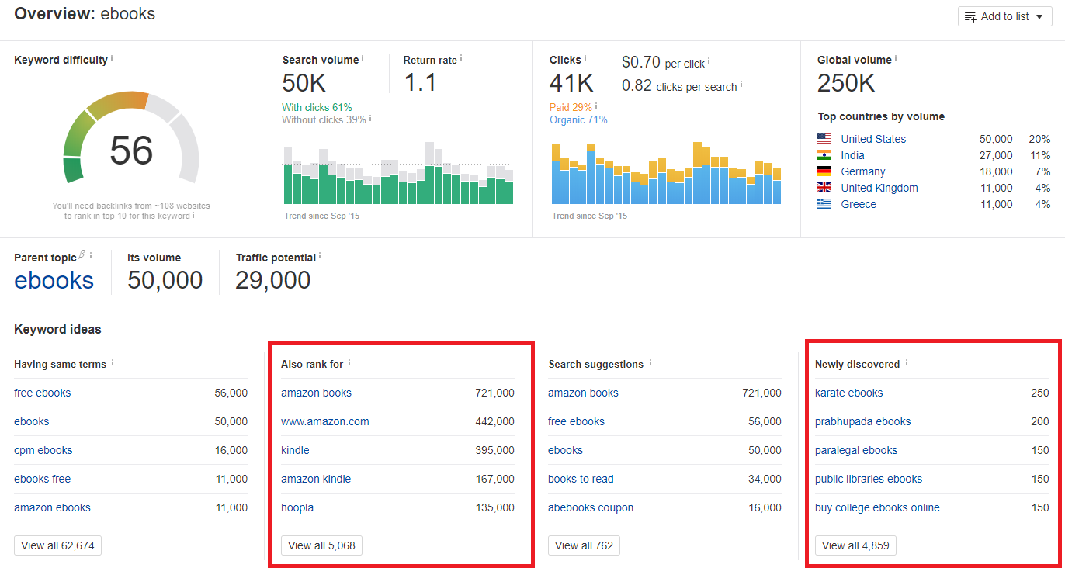Click the Germany flag icon
1065x568 pixels.
(x=824, y=171)
